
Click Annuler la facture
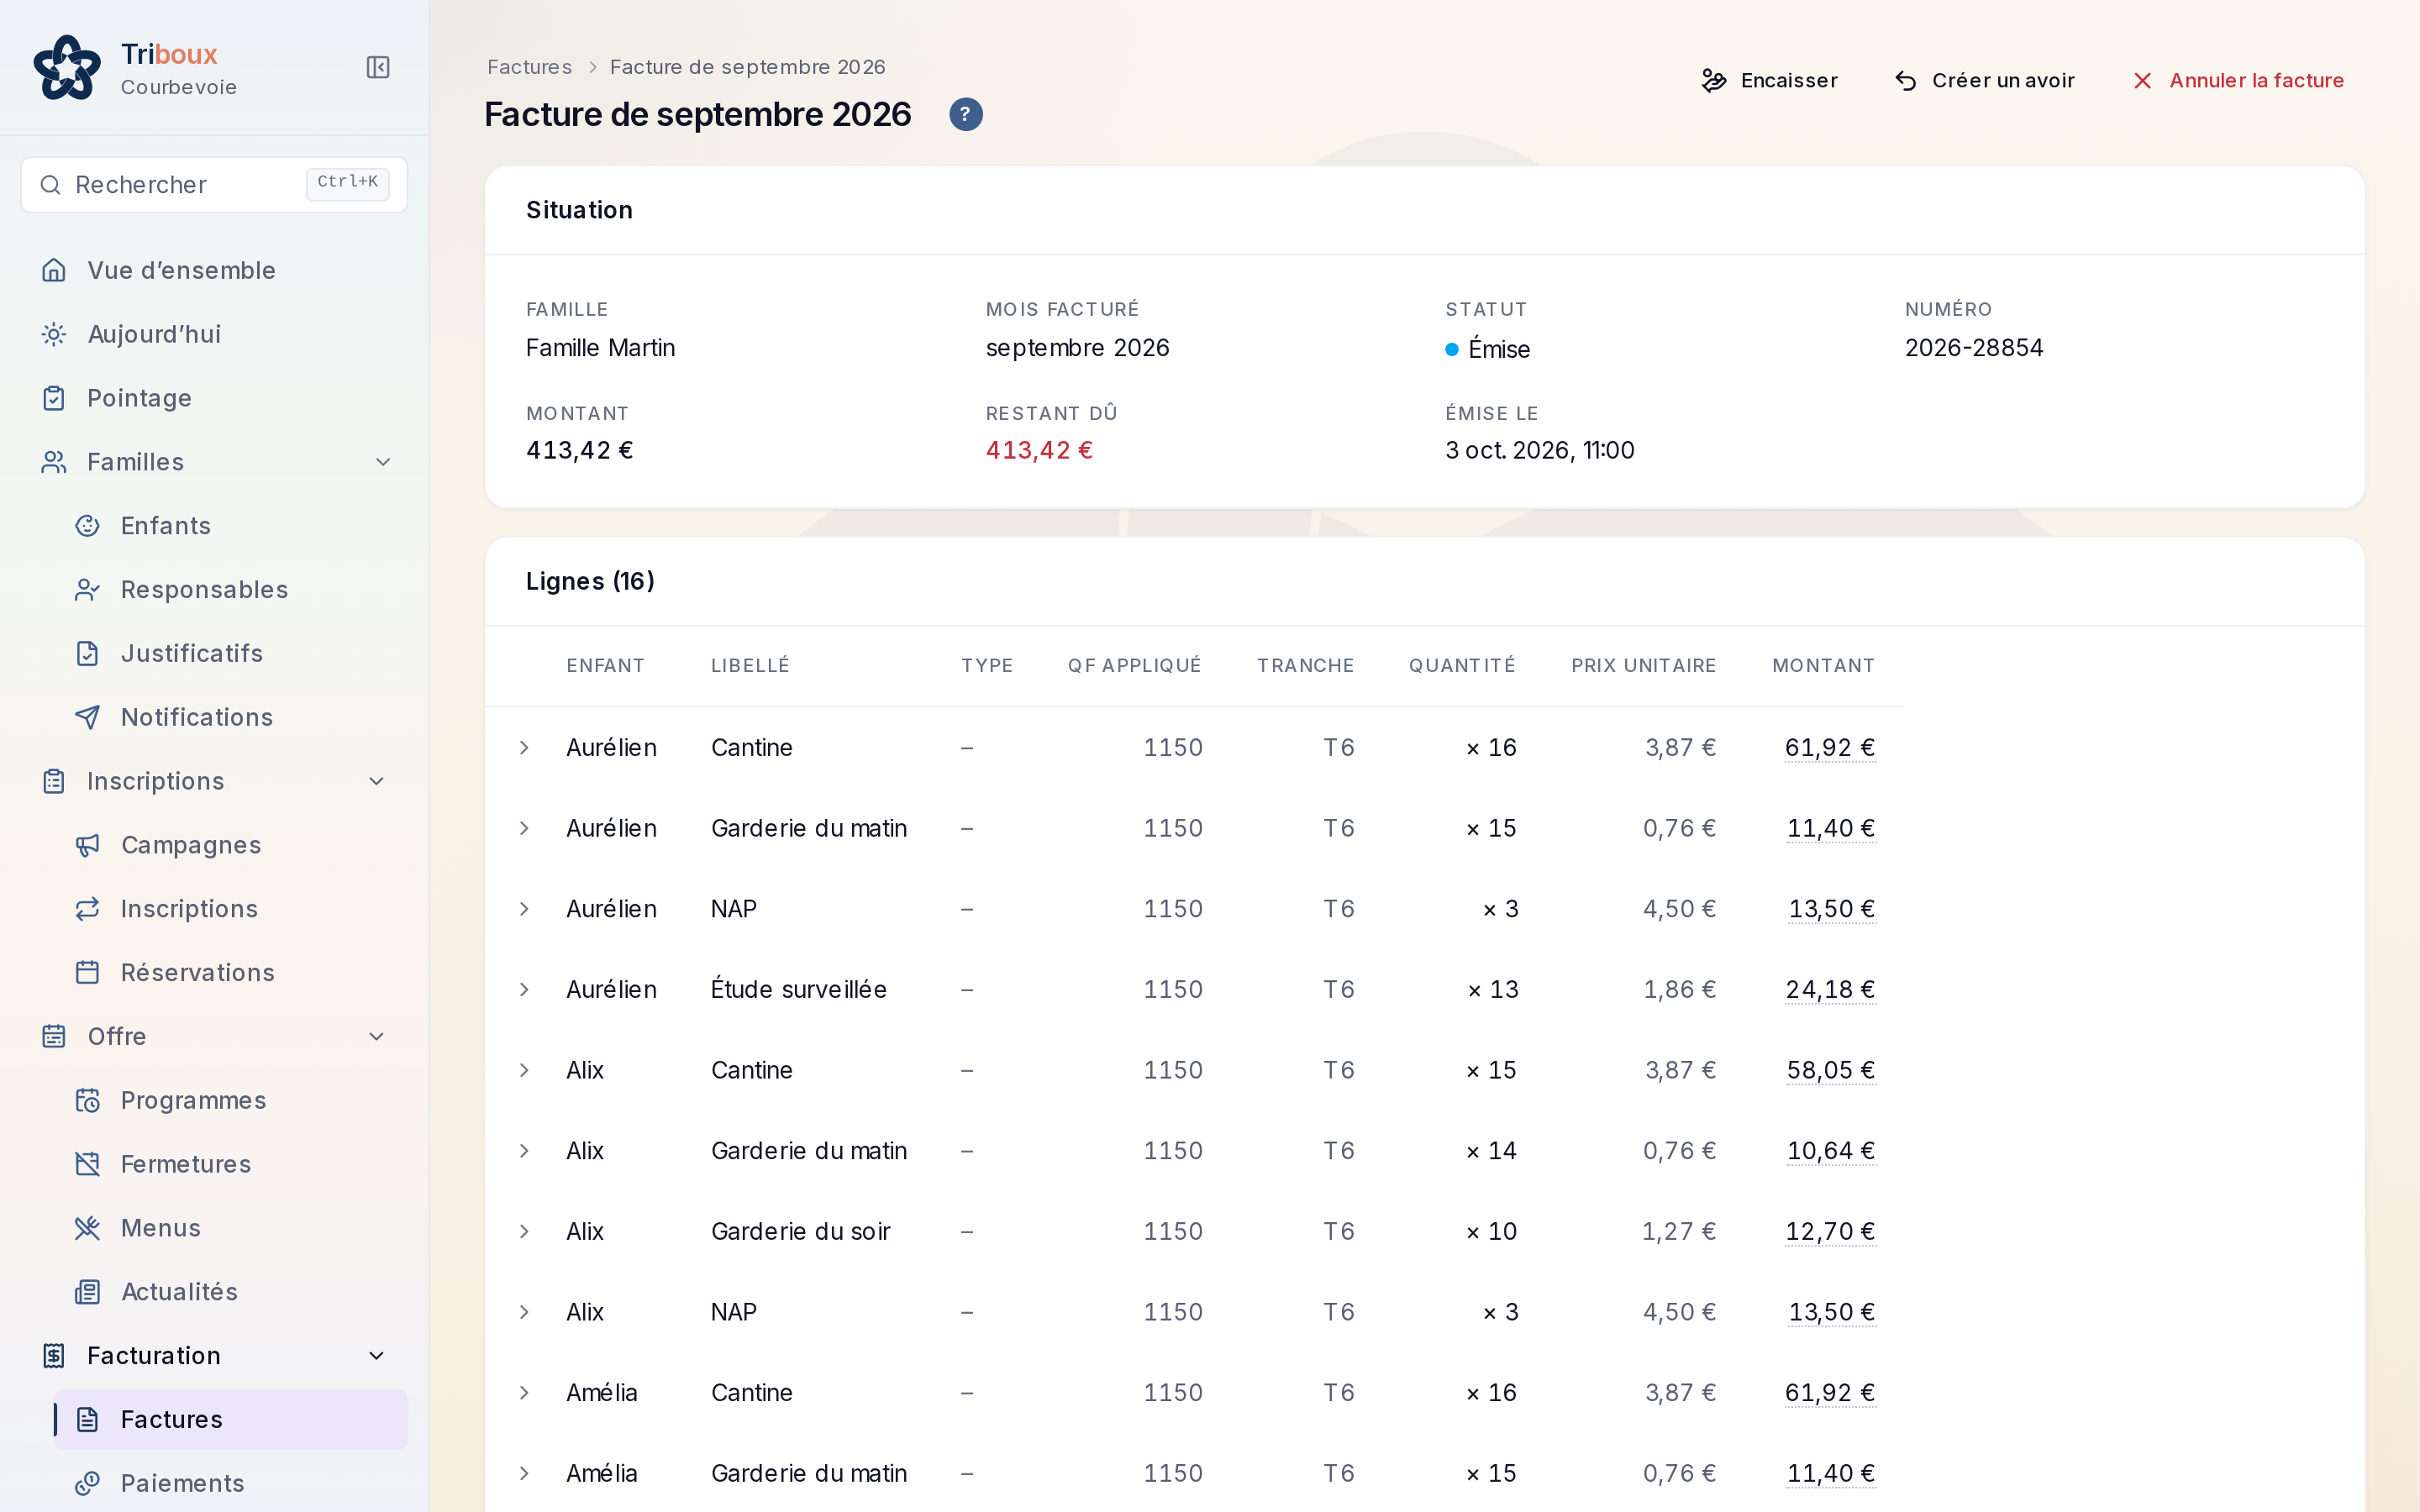point(2238,80)
